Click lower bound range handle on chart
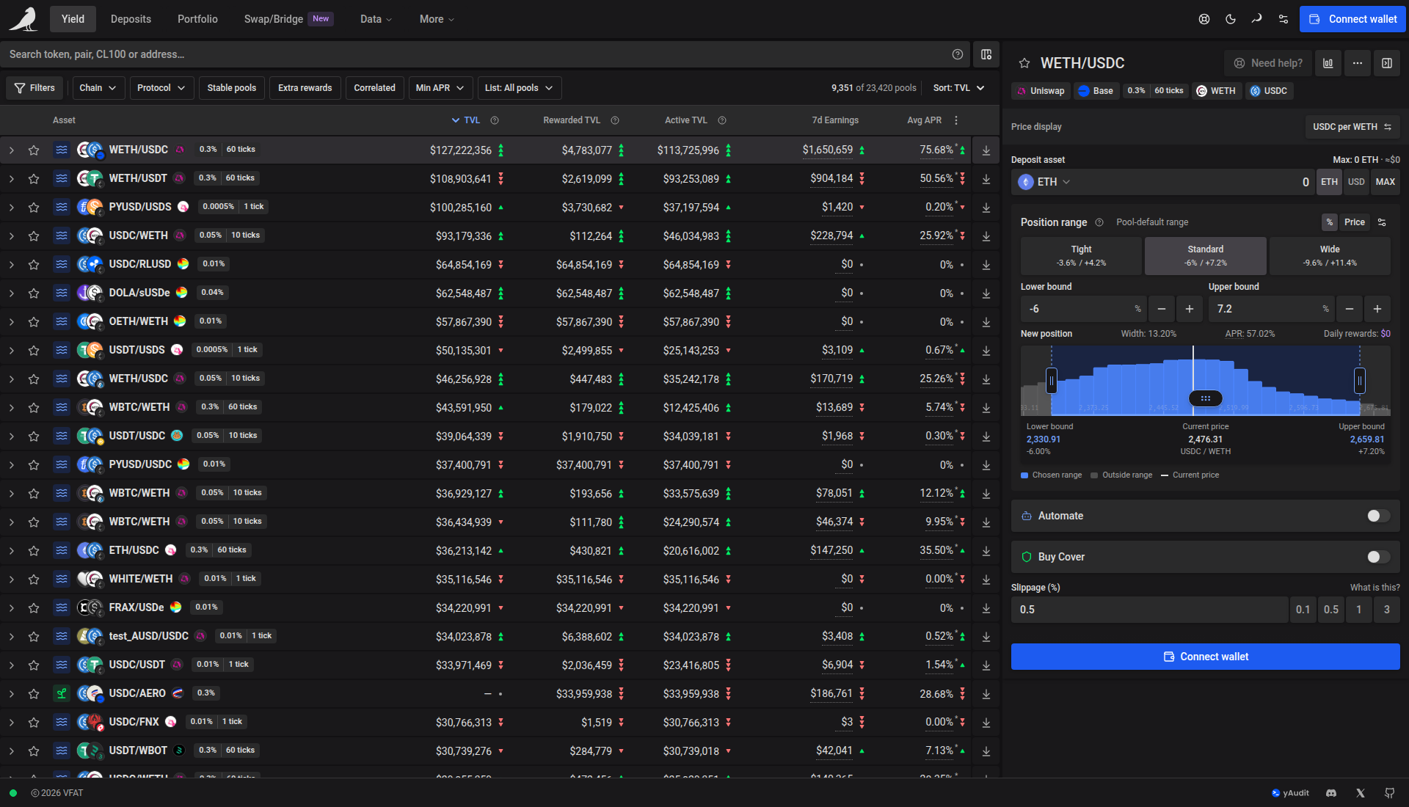This screenshot has height=807, width=1409. [1052, 381]
